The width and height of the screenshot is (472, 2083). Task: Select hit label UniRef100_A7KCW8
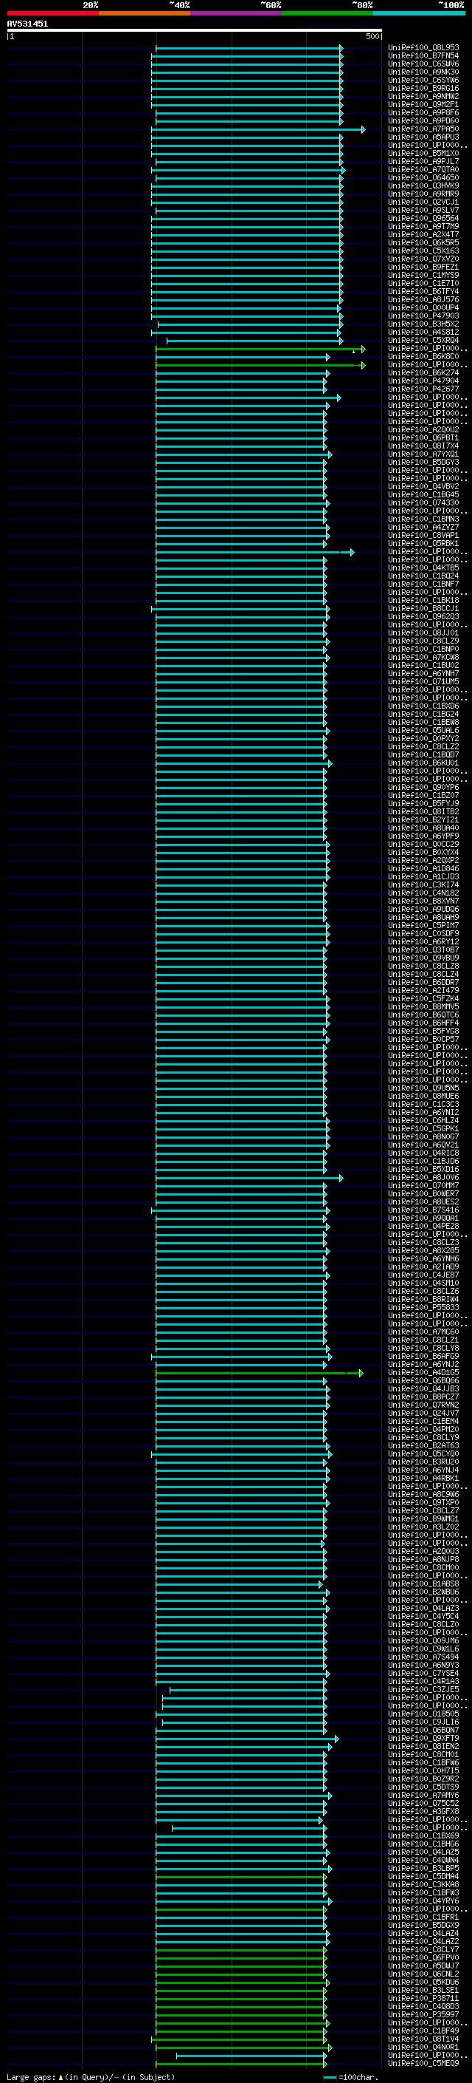[x=423, y=658]
